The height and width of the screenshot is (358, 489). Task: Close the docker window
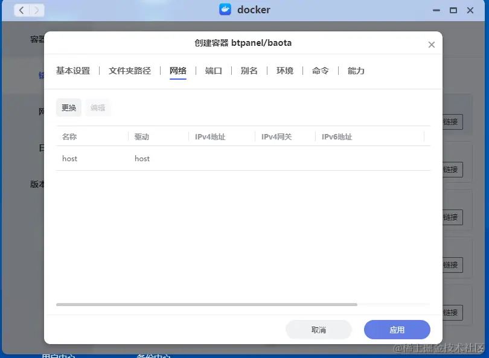click(470, 10)
